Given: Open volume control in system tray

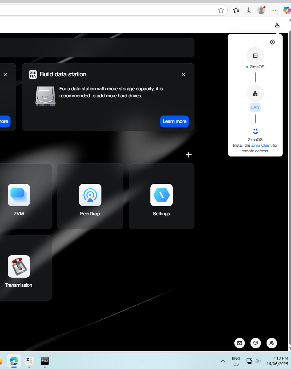Looking at the screenshot, I should (258, 361).
